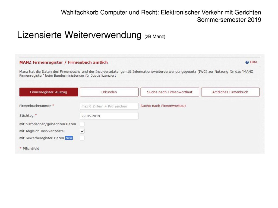Click the Sommersemester 2019 header text
This screenshot has height=208, width=278.
point(229,19)
